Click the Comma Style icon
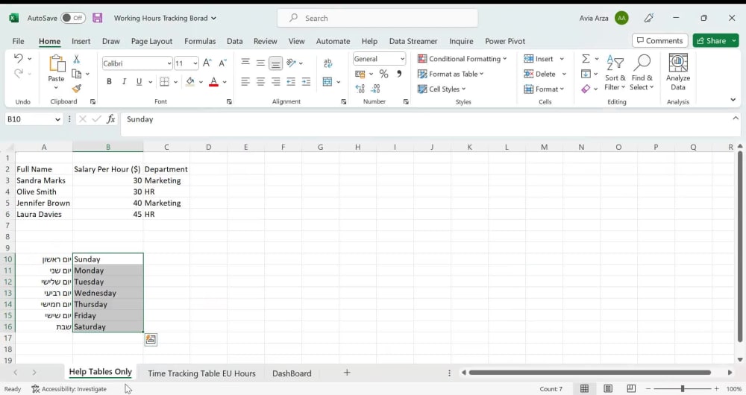 coord(399,74)
